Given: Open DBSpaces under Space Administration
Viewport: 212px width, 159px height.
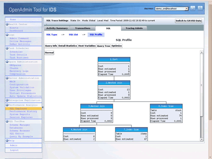Looking at the screenshot, I should [x=15, y=65].
